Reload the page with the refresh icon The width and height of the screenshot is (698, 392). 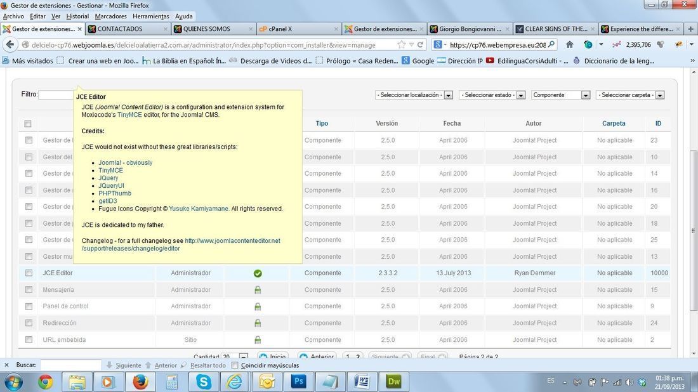click(420, 44)
